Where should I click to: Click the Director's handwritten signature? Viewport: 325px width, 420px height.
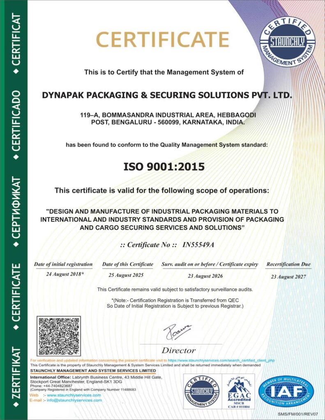click(177, 332)
